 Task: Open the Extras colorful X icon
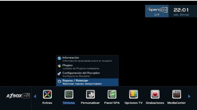(47, 94)
